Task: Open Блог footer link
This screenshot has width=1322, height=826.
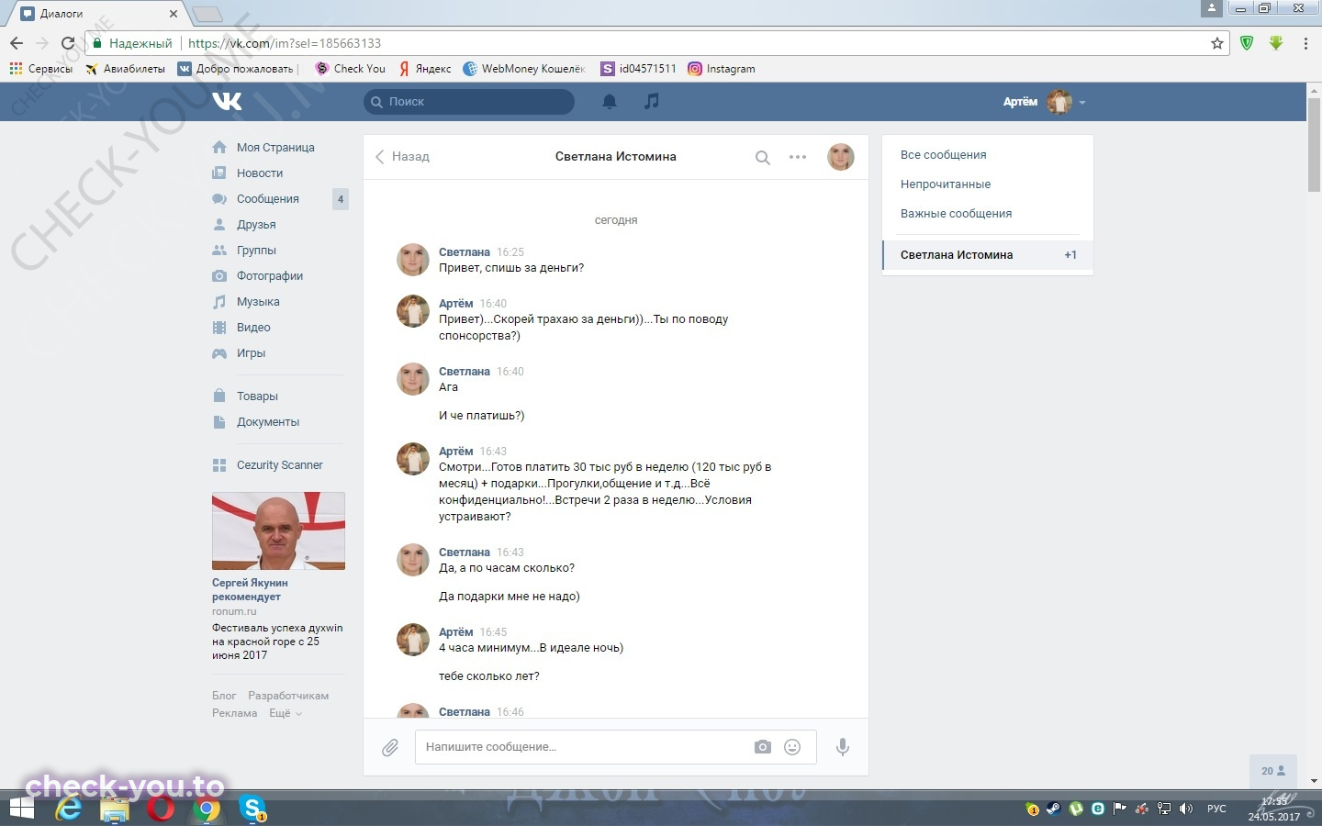Action: click(x=224, y=696)
